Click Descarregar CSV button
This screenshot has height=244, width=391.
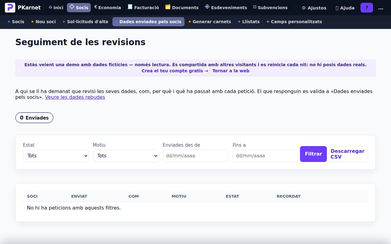(x=348, y=154)
